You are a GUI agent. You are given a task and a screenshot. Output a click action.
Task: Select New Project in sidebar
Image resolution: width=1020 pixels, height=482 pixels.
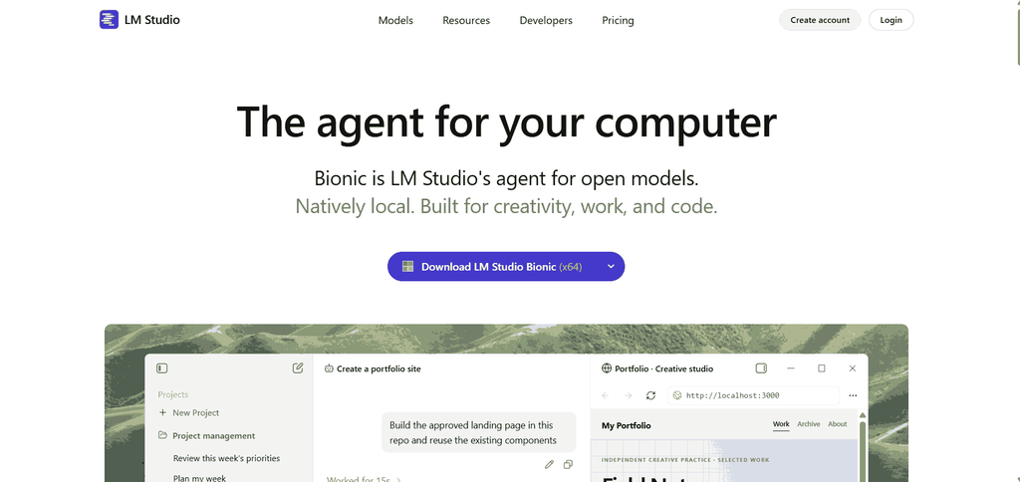pos(196,412)
